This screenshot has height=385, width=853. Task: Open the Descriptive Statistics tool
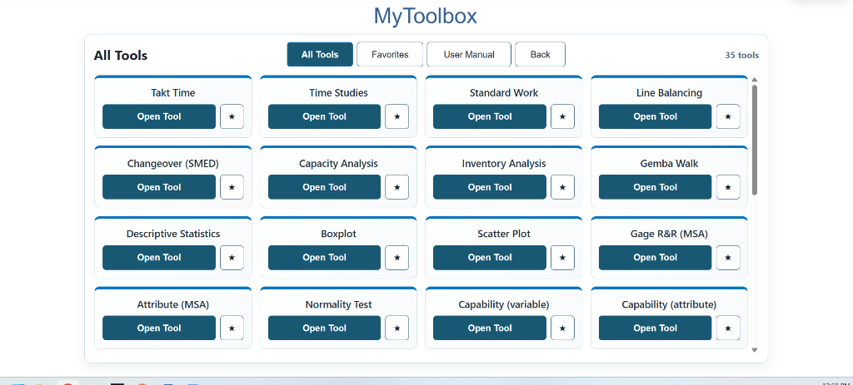159,258
